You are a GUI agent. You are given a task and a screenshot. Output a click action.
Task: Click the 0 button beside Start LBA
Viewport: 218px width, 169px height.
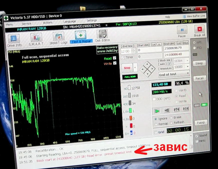(159, 44)
